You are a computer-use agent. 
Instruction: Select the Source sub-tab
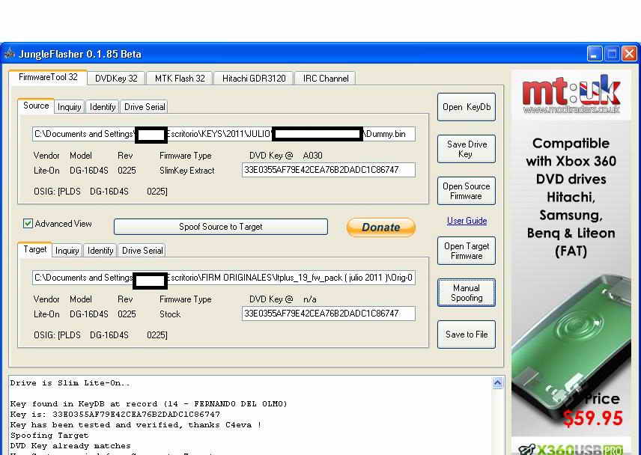[36, 106]
